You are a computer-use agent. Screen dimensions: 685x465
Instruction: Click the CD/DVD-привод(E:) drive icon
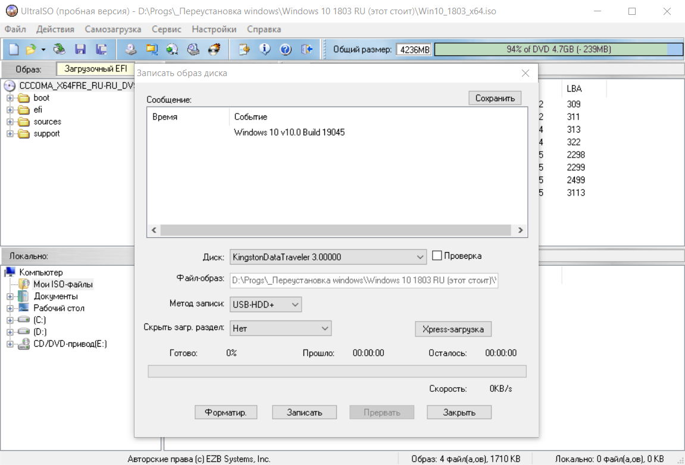[24, 344]
